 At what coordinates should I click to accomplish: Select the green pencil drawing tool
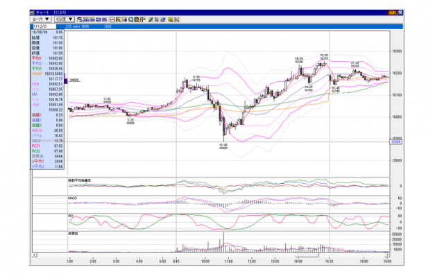coord(151,19)
